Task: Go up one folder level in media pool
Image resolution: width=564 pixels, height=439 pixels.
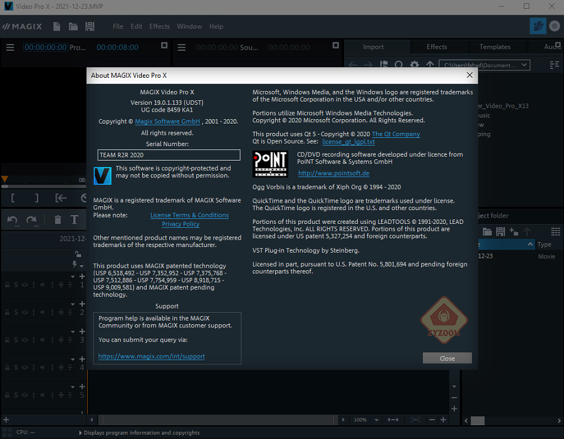Action: point(430,65)
